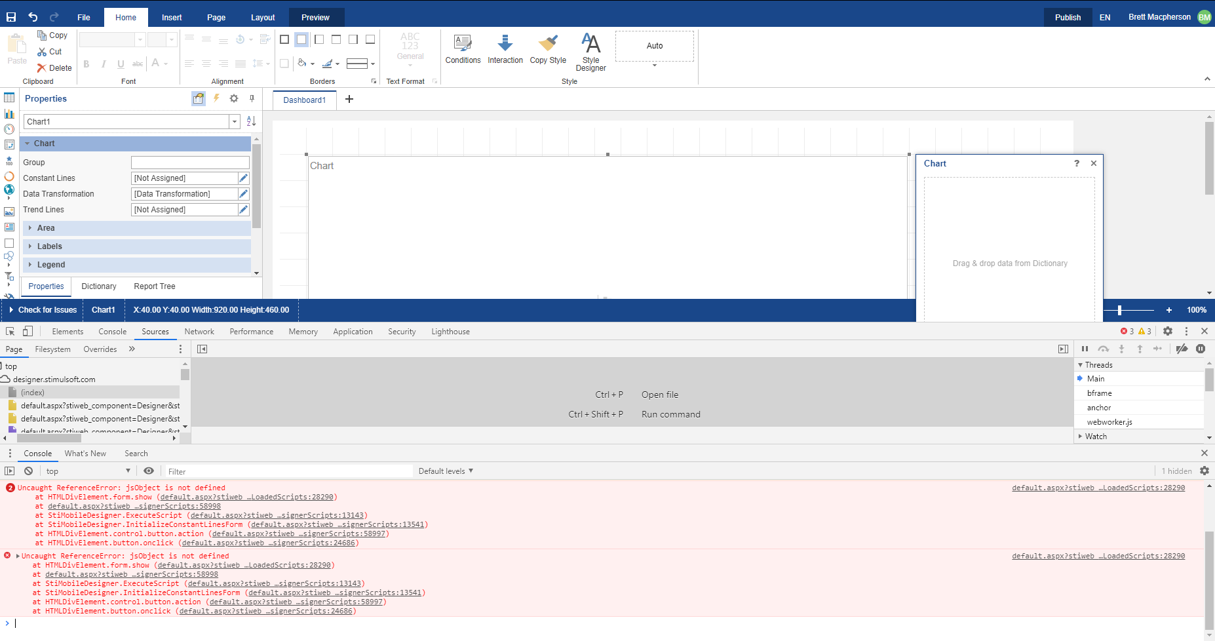The width and height of the screenshot is (1215, 641).
Task: Collapse the Chart property group
Action: coord(28,144)
